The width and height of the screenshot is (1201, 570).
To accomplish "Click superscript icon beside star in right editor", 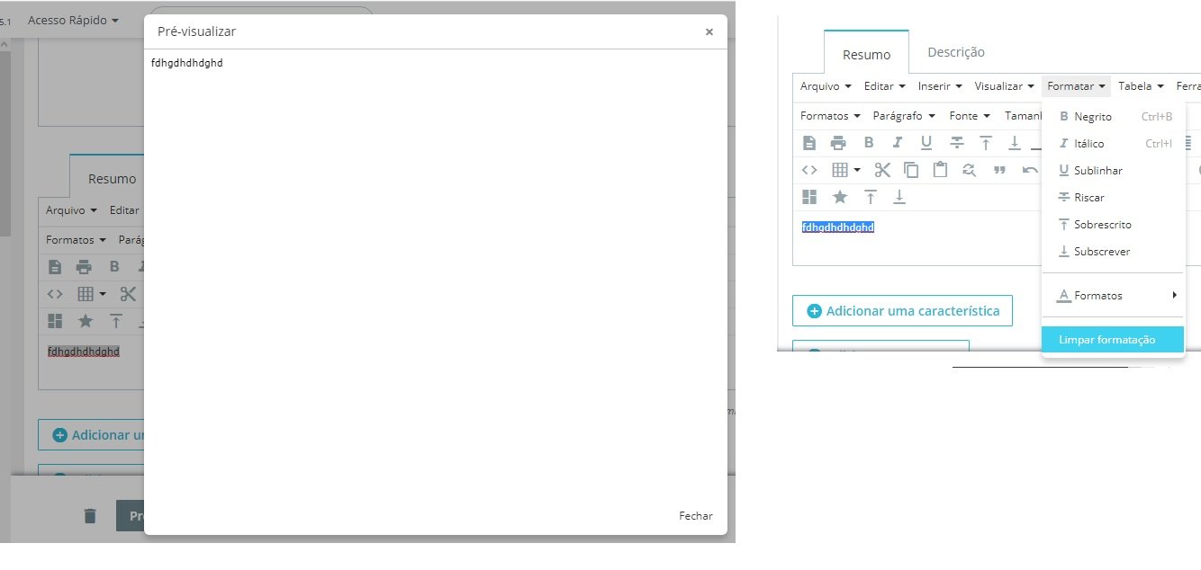I will pyautogui.click(x=871, y=196).
